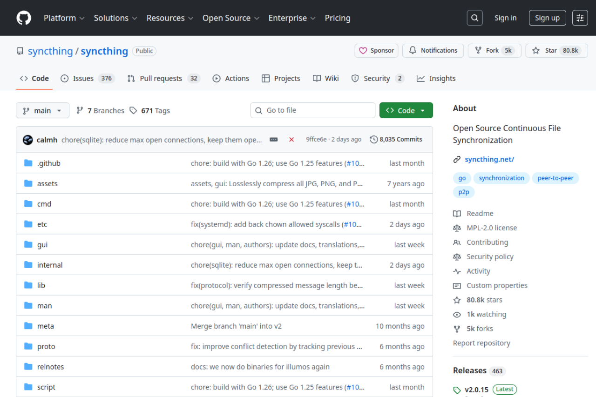The width and height of the screenshot is (596, 397).
Task: Click the Activity pulse icon in the sidebar
Action: tap(457, 271)
